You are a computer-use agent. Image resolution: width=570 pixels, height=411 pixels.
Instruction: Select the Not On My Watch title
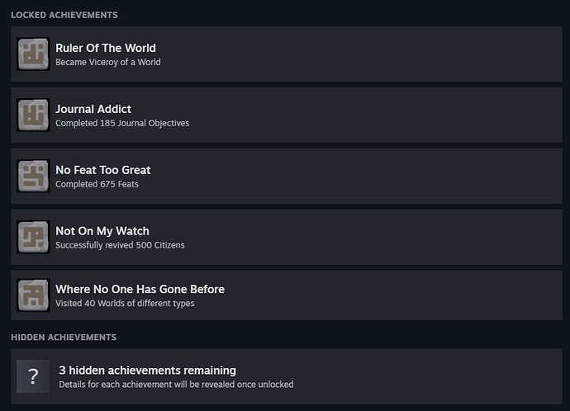[102, 231]
